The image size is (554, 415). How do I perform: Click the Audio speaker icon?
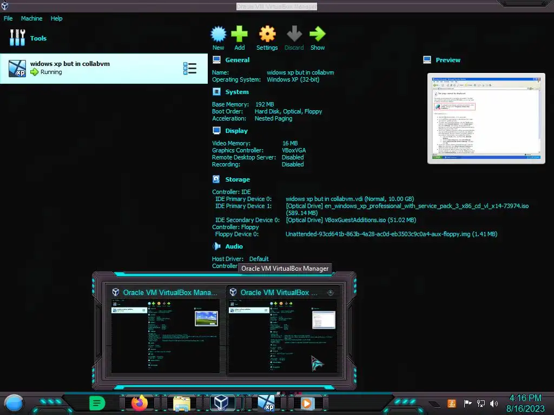pyautogui.click(x=216, y=246)
